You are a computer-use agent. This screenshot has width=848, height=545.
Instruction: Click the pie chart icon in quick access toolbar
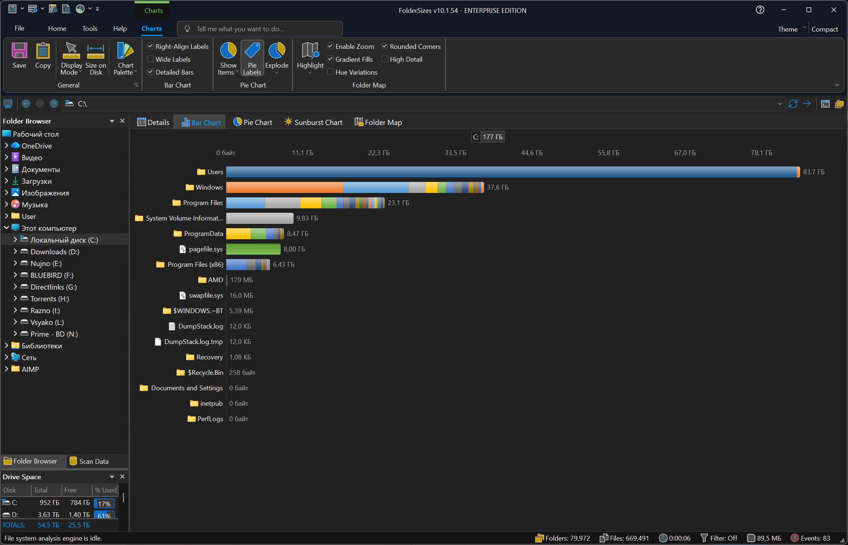pyautogui.click(x=80, y=9)
